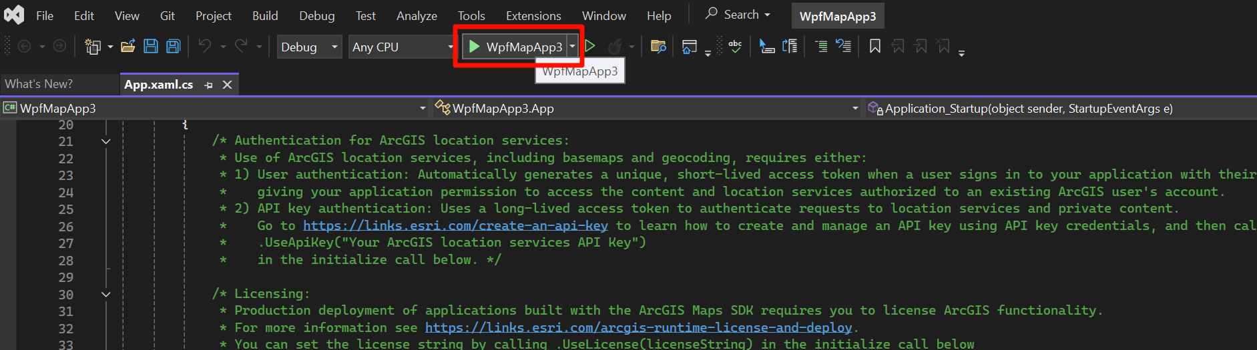Click the Redo icon
1257x350 pixels.
click(241, 46)
